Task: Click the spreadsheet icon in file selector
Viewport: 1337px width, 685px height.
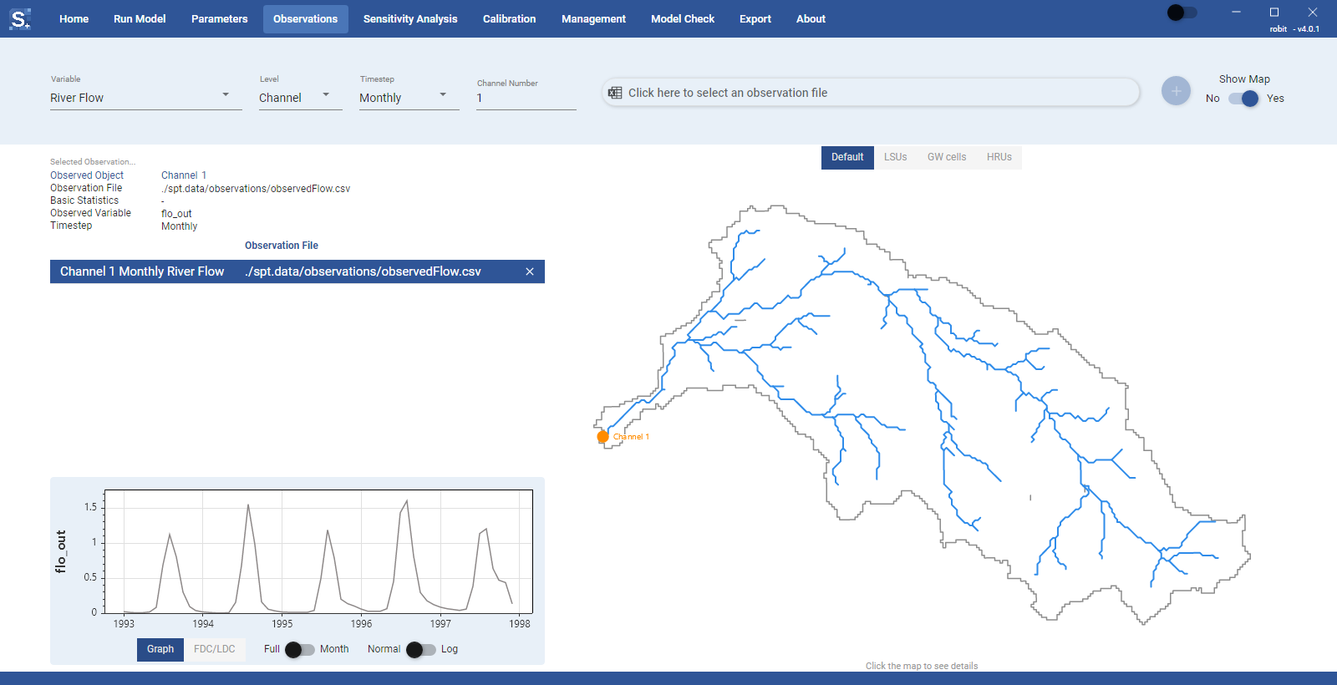Action: pyautogui.click(x=615, y=93)
